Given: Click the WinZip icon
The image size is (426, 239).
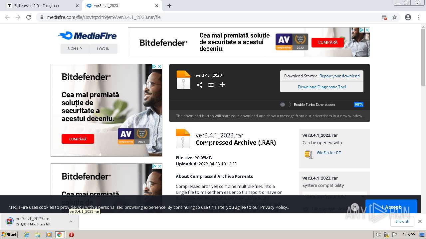Looking at the screenshot, I should (x=309, y=154).
